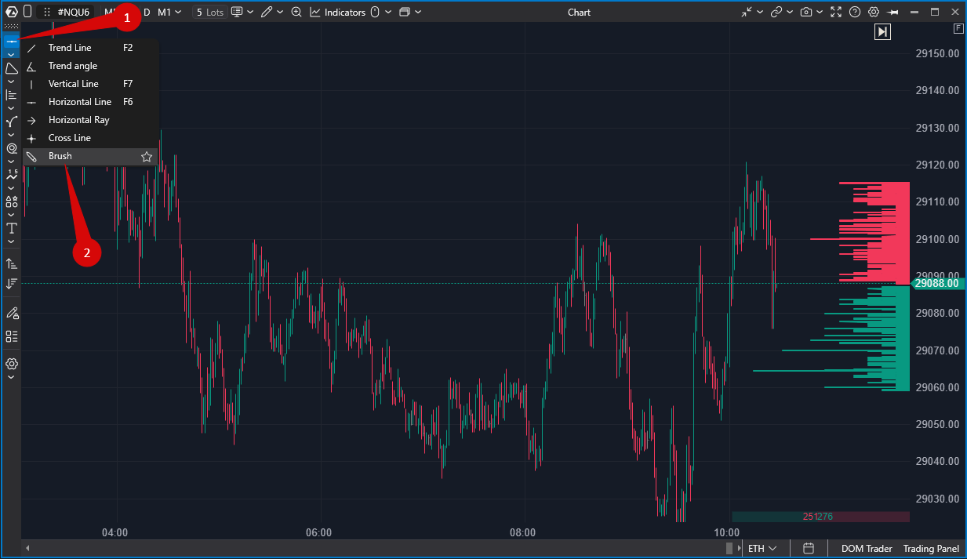Toggle the F marker in chart corner
Image resolution: width=967 pixels, height=559 pixels.
point(958,29)
